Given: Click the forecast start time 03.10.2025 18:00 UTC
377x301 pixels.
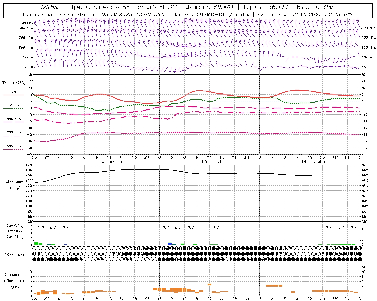Looking at the screenshot, I should click(133, 14).
